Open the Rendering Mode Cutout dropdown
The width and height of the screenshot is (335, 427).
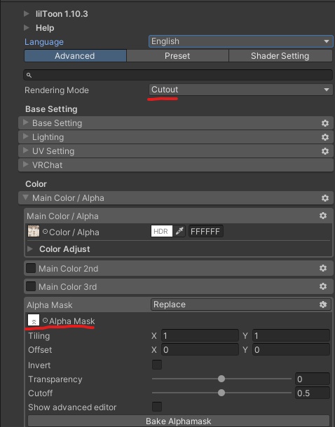click(240, 90)
